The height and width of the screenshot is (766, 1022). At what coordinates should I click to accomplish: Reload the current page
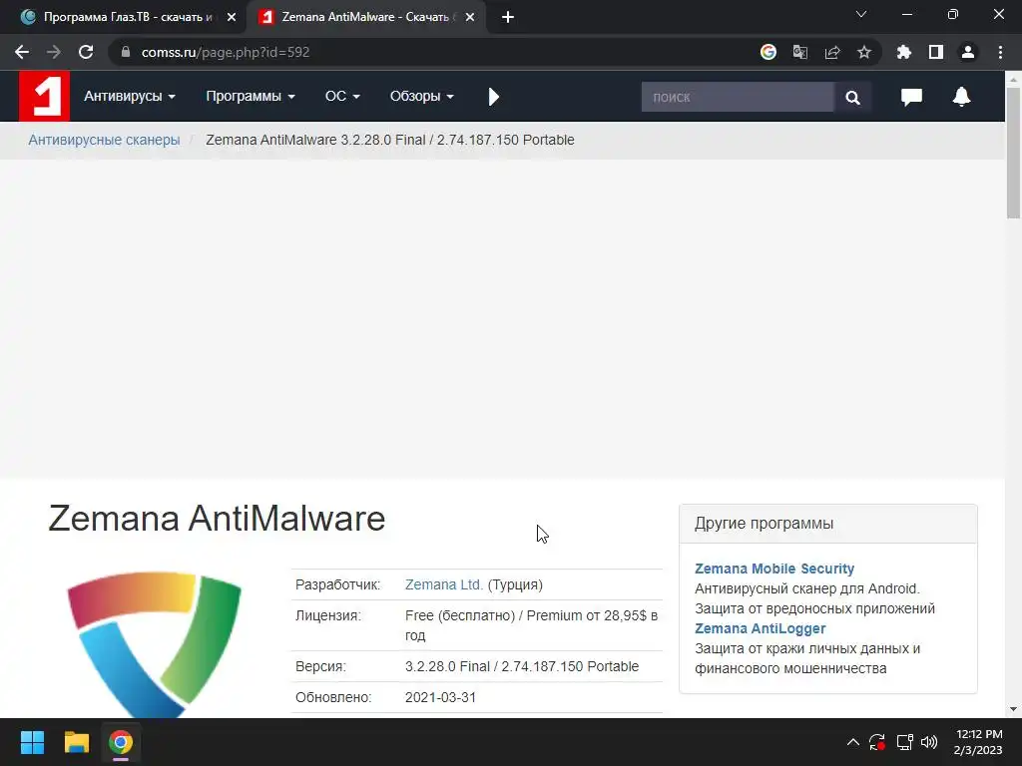coord(86,52)
